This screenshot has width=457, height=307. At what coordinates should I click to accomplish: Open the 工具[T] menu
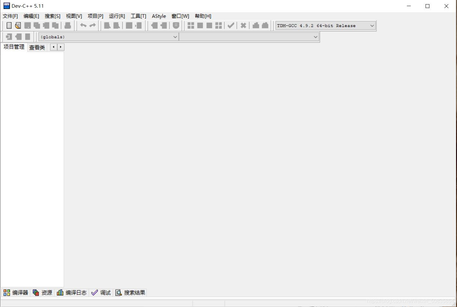tap(138, 16)
